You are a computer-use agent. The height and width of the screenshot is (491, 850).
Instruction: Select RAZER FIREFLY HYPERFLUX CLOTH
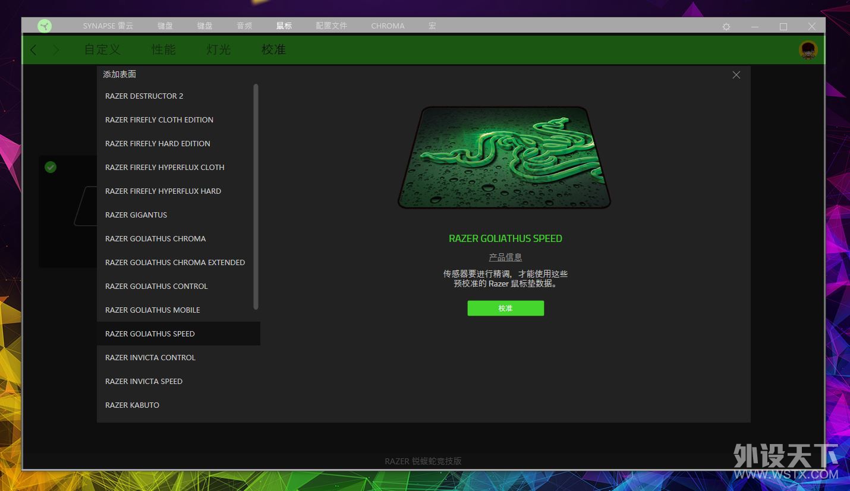[178, 167]
